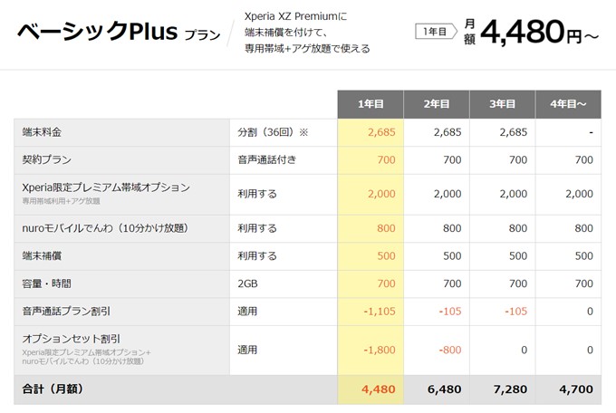Click 適用 in the オプションセット割引 row
Image resolution: width=616 pixels, height=413 pixels.
(247, 350)
